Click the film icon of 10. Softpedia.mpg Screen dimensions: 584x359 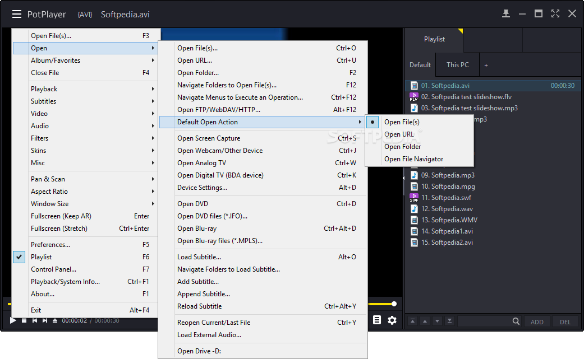414,186
